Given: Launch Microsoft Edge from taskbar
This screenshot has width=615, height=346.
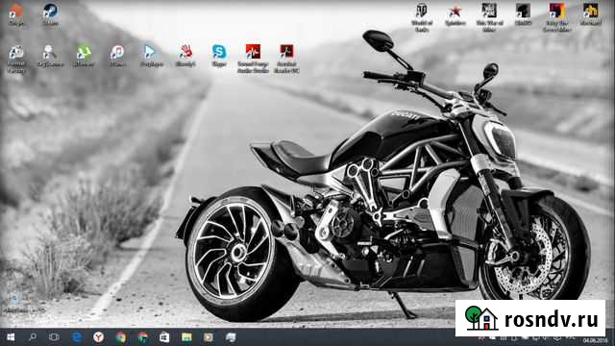Looking at the screenshot, I should click(77, 337).
